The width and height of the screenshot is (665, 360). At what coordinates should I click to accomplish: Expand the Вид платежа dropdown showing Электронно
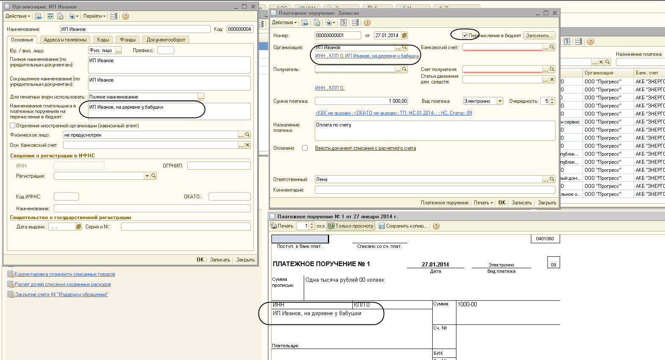click(500, 101)
